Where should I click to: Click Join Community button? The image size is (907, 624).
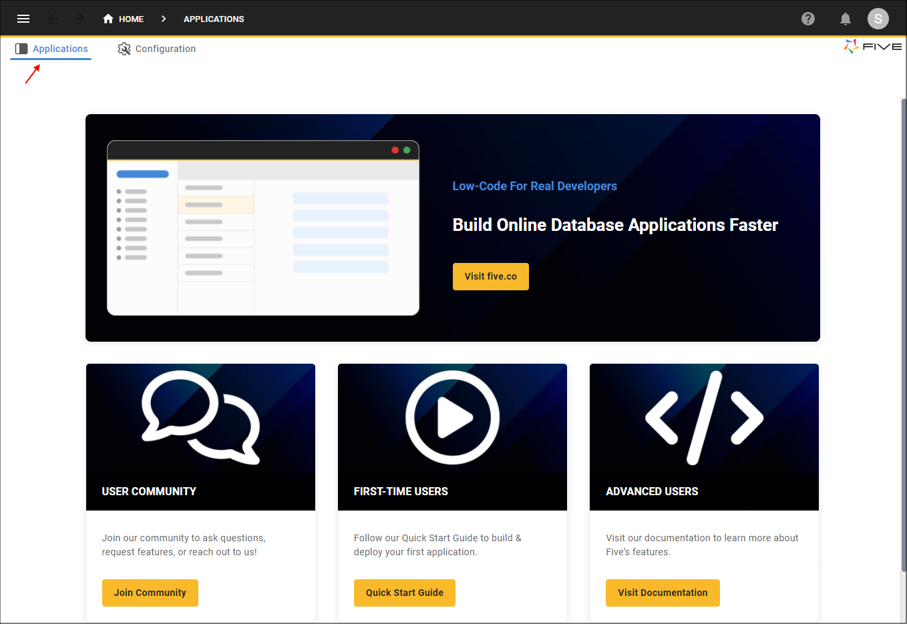pos(150,593)
